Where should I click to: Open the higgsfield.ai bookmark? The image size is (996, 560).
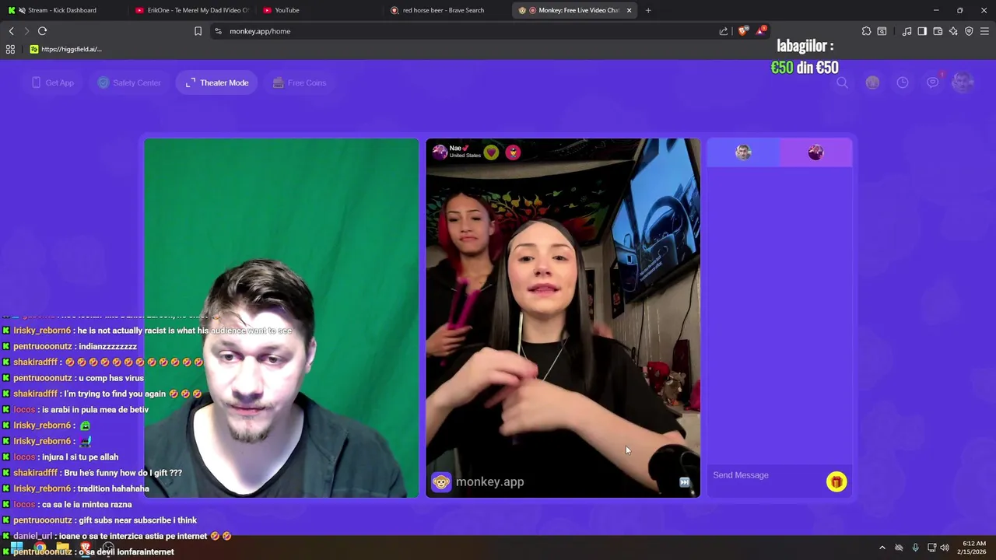pyautogui.click(x=66, y=49)
